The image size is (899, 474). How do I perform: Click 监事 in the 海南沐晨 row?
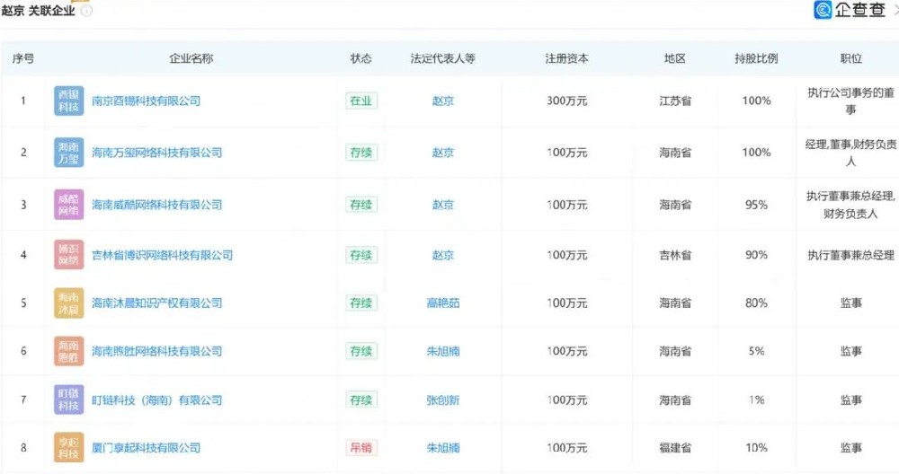850,303
